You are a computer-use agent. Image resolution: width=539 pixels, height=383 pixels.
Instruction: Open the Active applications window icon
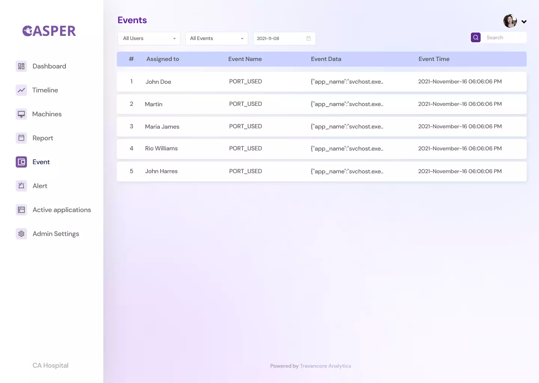point(21,210)
